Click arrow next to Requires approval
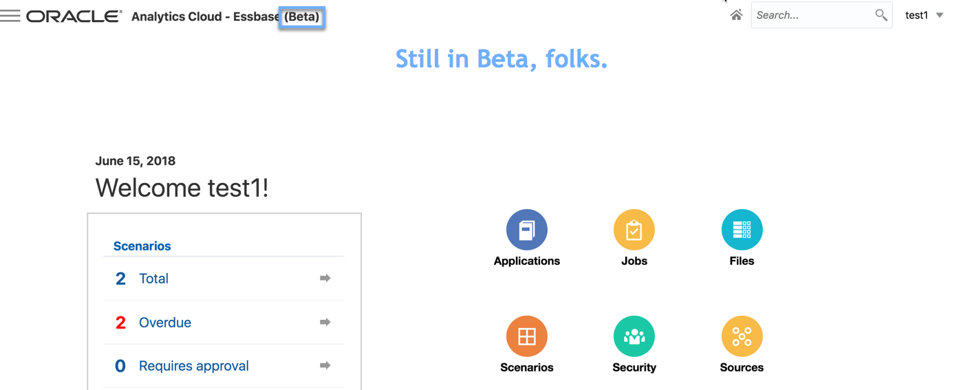Viewport: 959px width, 390px height. [x=325, y=365]
